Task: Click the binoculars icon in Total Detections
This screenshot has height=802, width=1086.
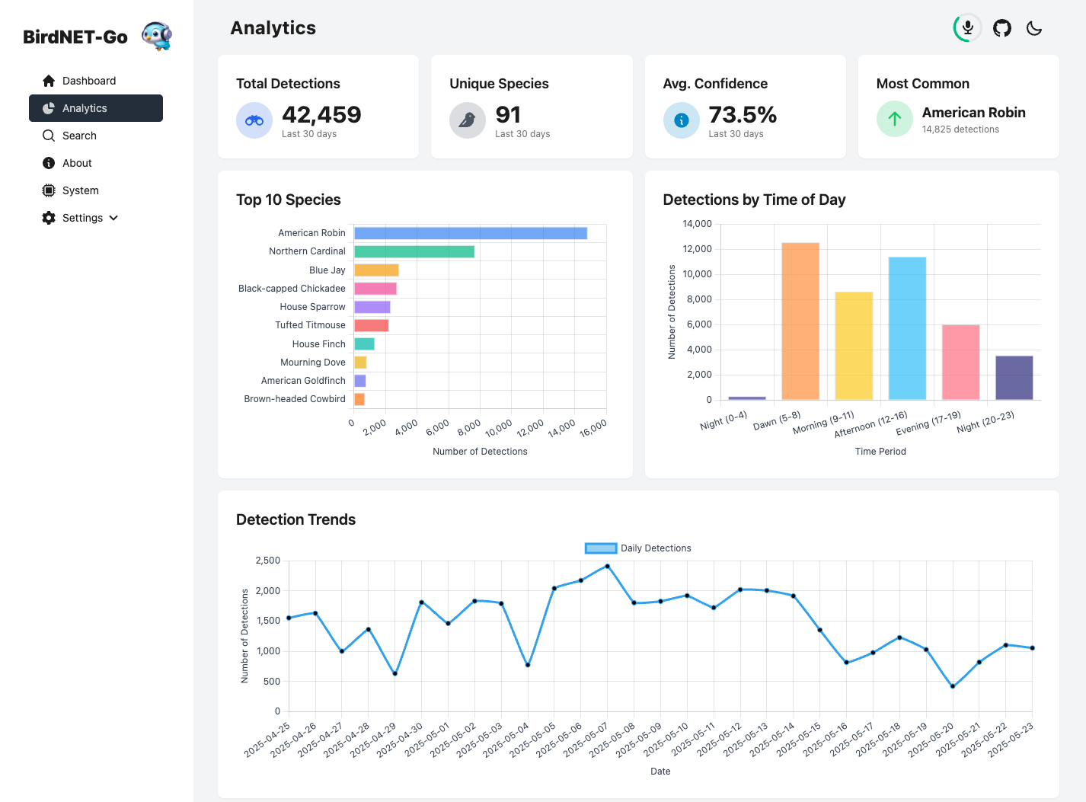Action: [254, 120]
